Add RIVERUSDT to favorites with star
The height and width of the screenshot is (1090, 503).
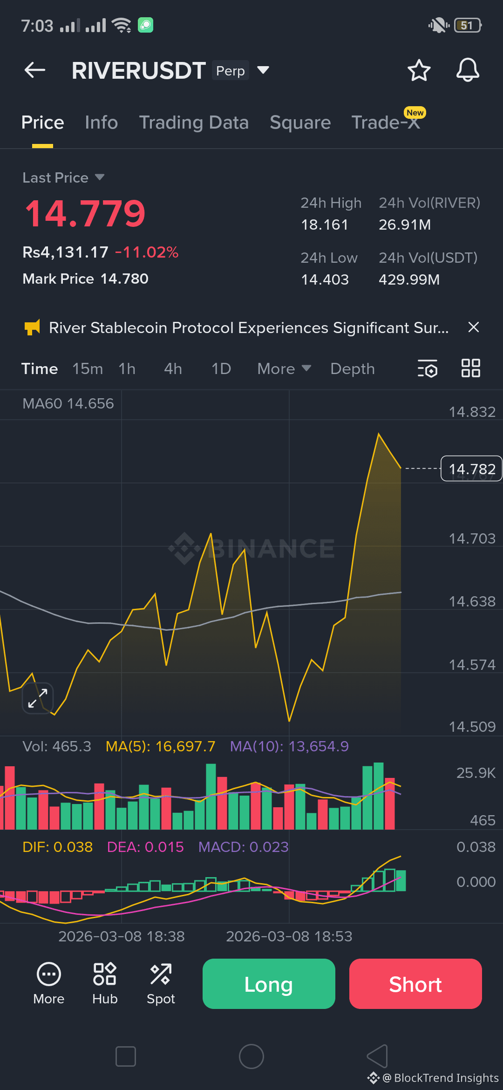coord(419,70)
